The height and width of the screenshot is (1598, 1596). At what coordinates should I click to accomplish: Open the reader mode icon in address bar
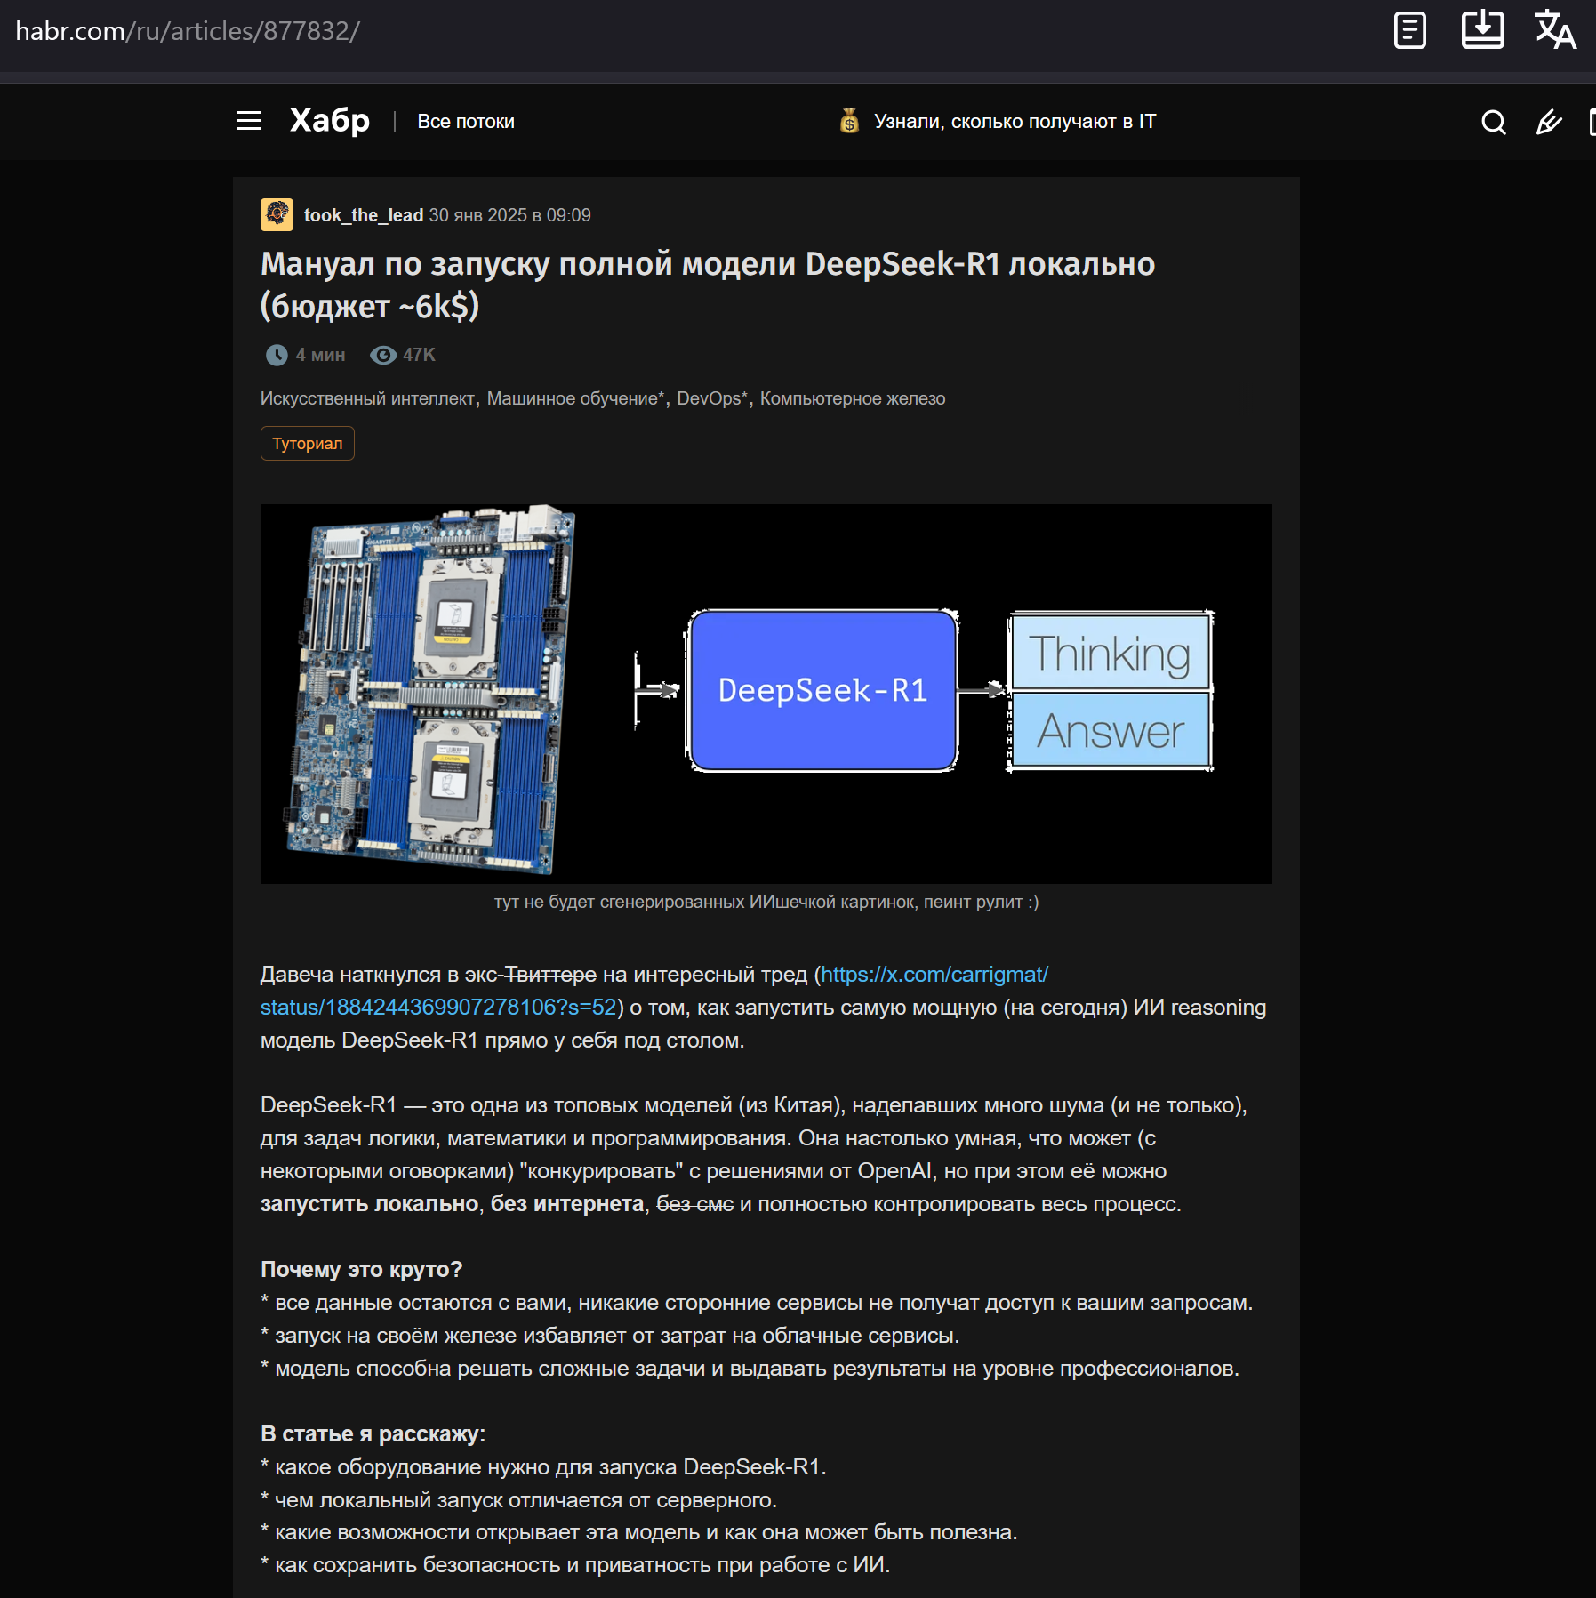[x=1409, y=31]
